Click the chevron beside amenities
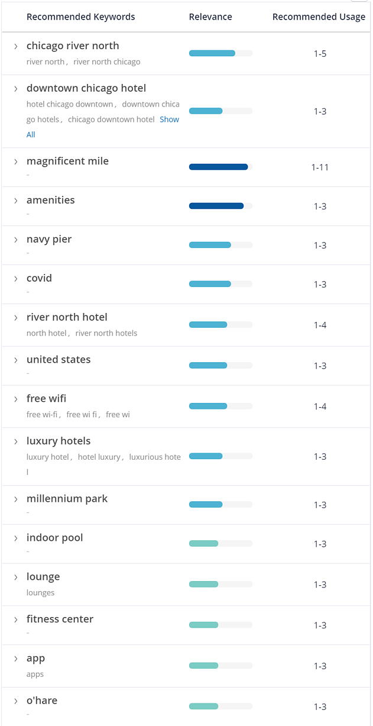Screen dimensions: 373x726 coord(16,201)
